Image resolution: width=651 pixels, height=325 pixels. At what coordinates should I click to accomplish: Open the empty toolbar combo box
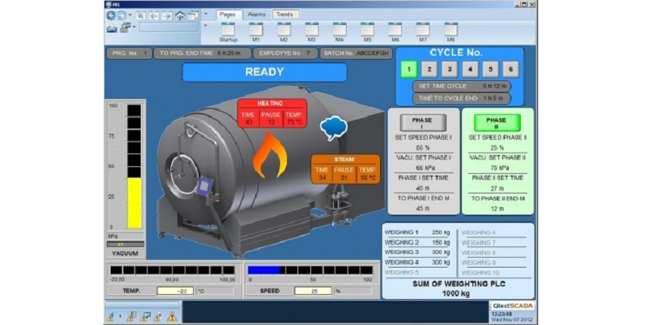click(x=168, y=27)
